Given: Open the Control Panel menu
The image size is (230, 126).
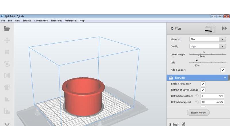Looking at the screenshot, I should (x=41, y=21).
